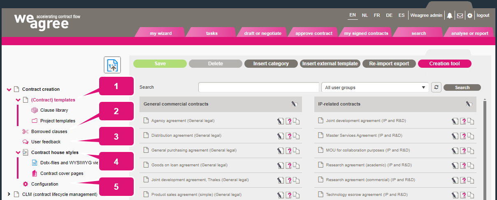Viewport: 497px width, 200px height.
Task: Click the document icon beside Agency agreement
Action: 146,121
